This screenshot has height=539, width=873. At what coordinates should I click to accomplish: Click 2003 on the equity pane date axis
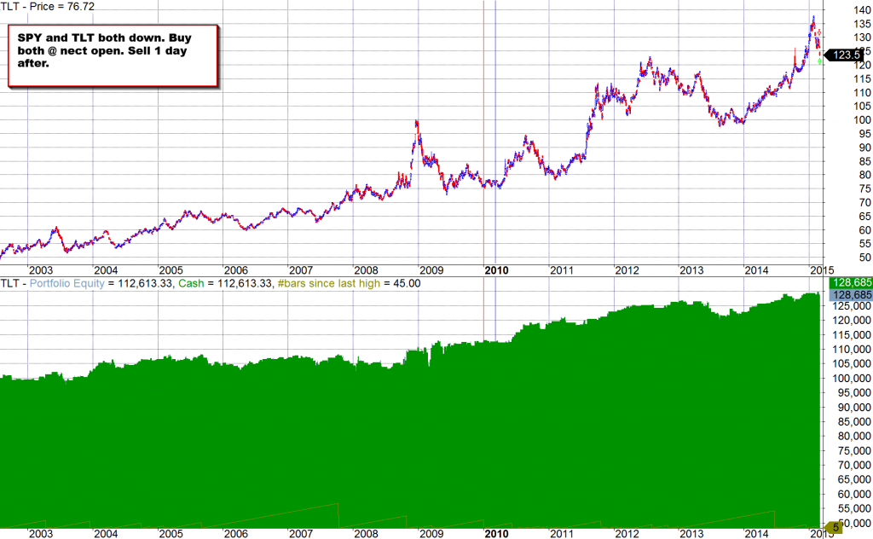coord(41,533)
